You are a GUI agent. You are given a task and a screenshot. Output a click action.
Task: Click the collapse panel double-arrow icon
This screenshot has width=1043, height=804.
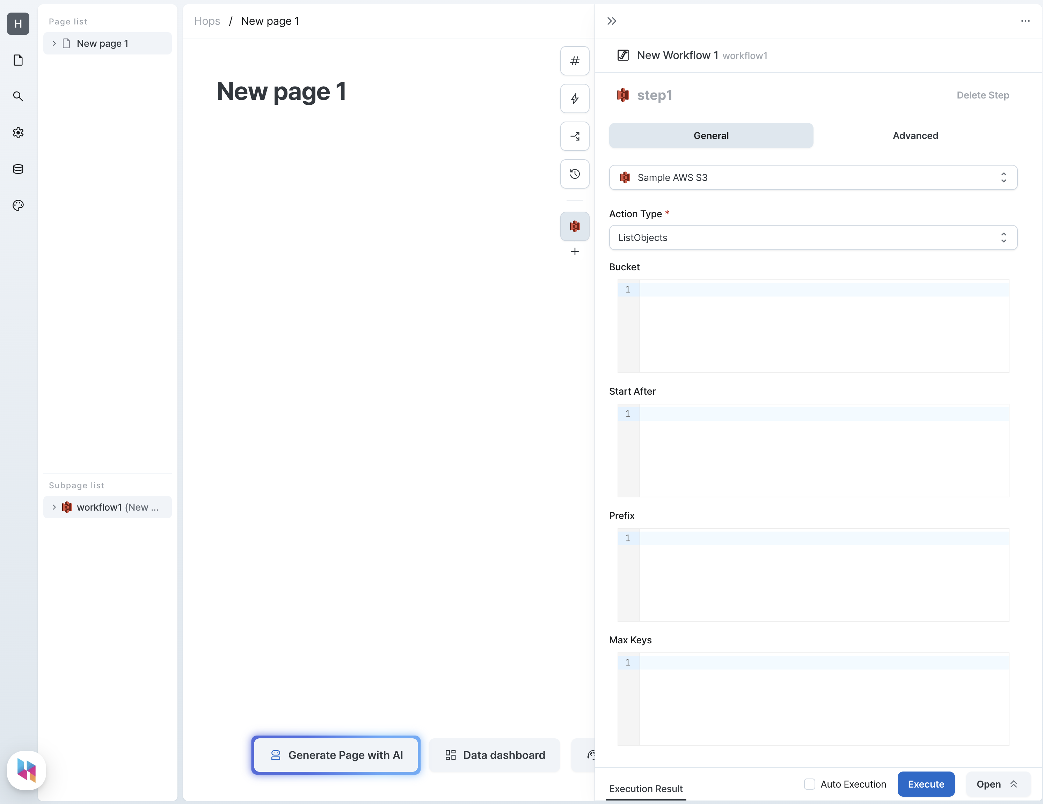[x=611, y=21]
